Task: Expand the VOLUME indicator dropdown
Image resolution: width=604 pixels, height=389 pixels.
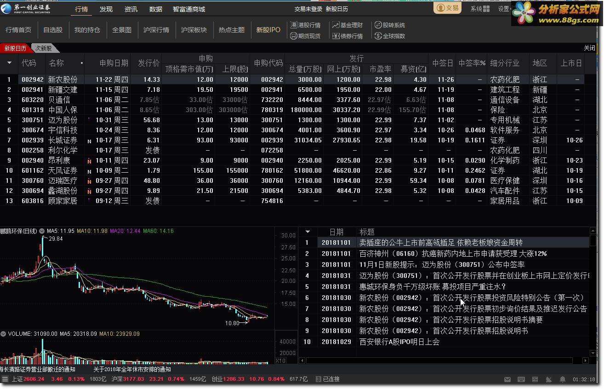Action: 3,334
